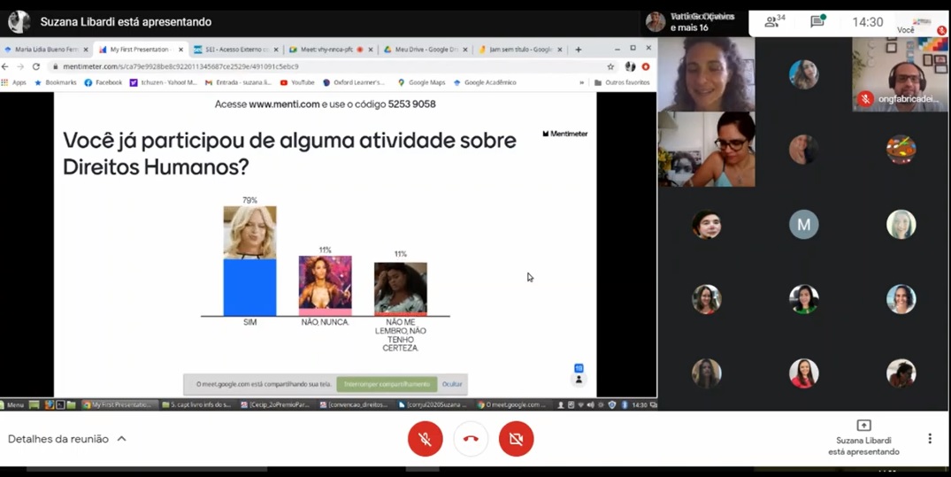Click Interromper compartilhamento button
Screen dimensions: 951x477
(387, 384)
